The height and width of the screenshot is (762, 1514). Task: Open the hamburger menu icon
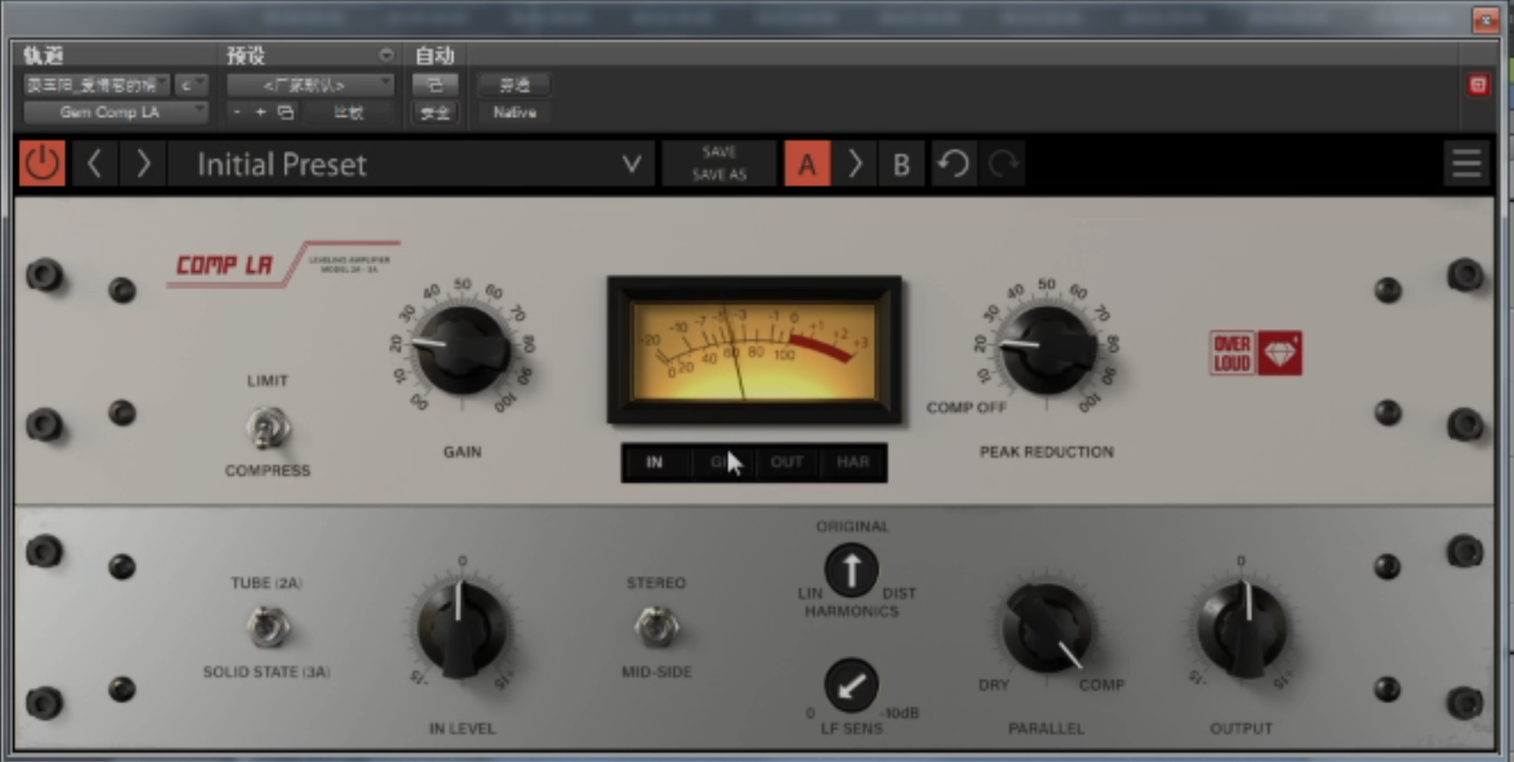(x=1466, y=164)
